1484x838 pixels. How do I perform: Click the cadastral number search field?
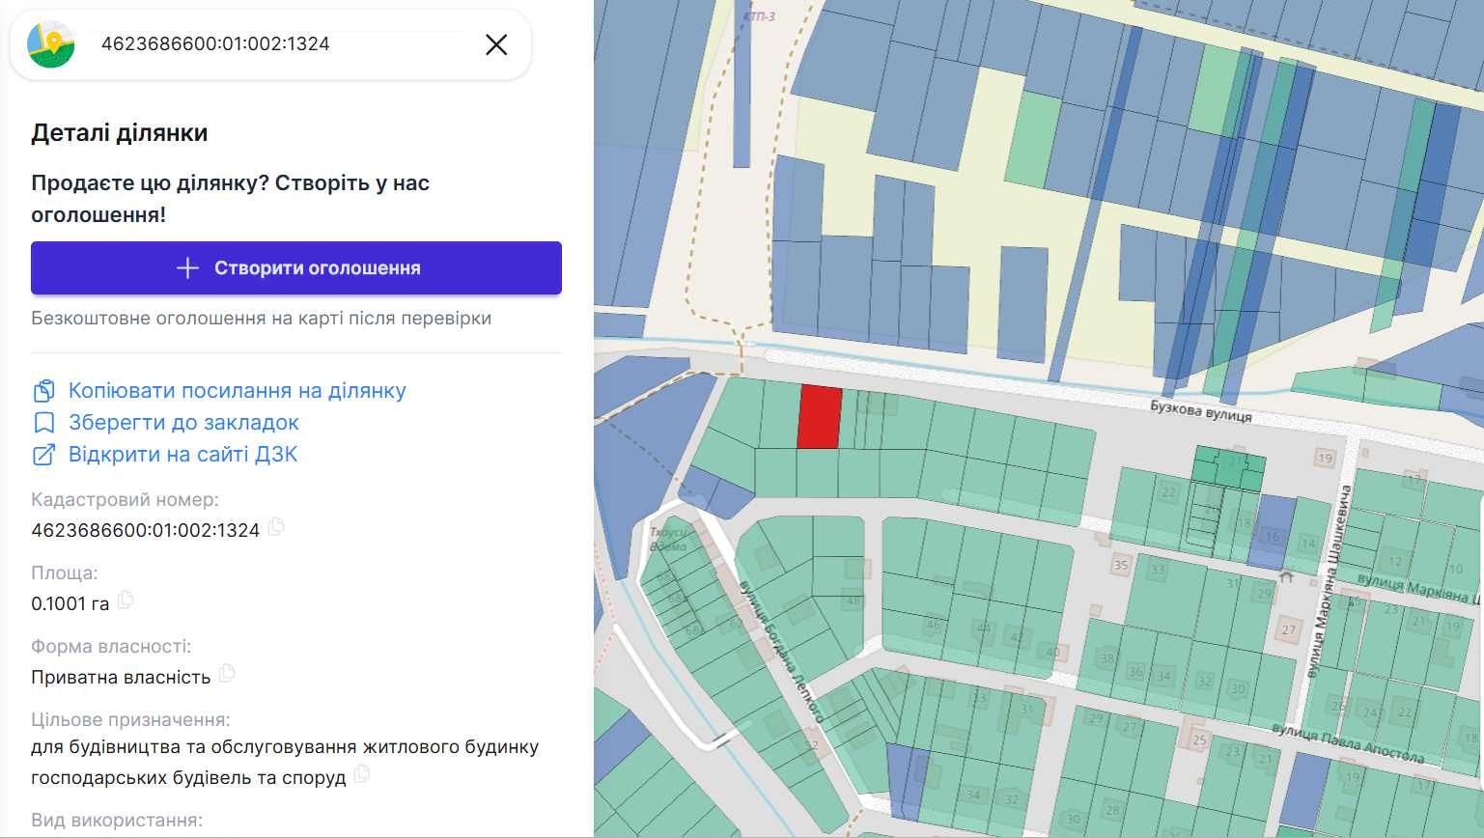coord(280,44)
